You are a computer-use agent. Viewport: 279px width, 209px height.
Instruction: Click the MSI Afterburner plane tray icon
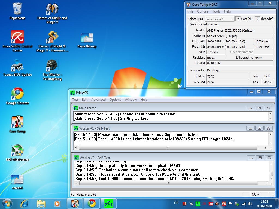[191, 204]
